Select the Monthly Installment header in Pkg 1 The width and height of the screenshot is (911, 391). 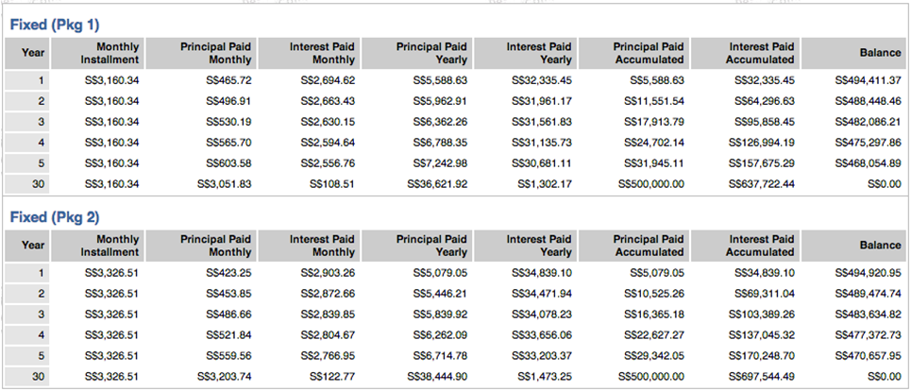tap(97, 53)
